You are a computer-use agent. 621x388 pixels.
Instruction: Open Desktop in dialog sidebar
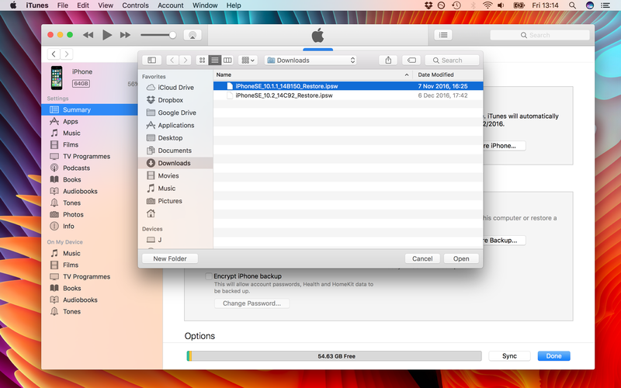click(x=175, y=138)
